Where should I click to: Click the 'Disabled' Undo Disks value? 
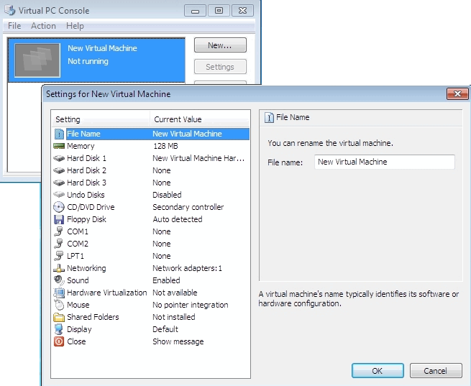pos(167,195)
